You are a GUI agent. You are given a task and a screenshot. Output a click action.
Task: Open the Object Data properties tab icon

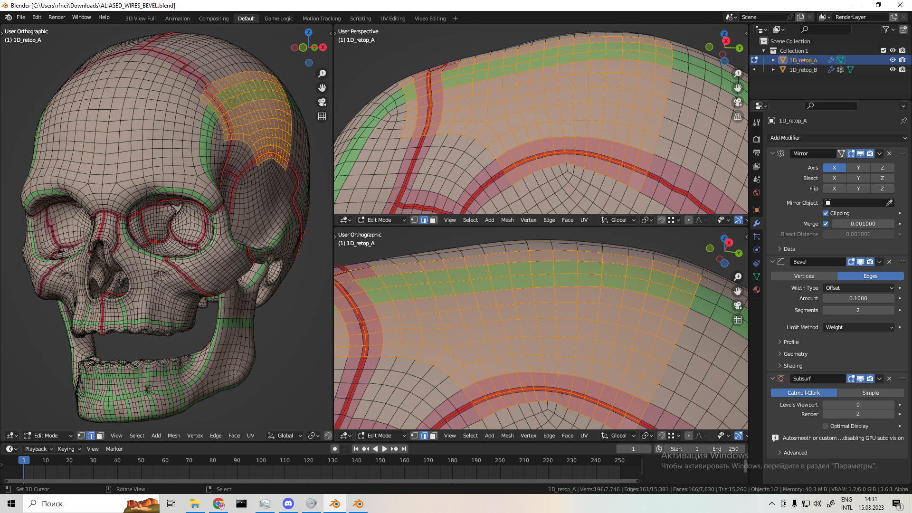pos(757,276)
